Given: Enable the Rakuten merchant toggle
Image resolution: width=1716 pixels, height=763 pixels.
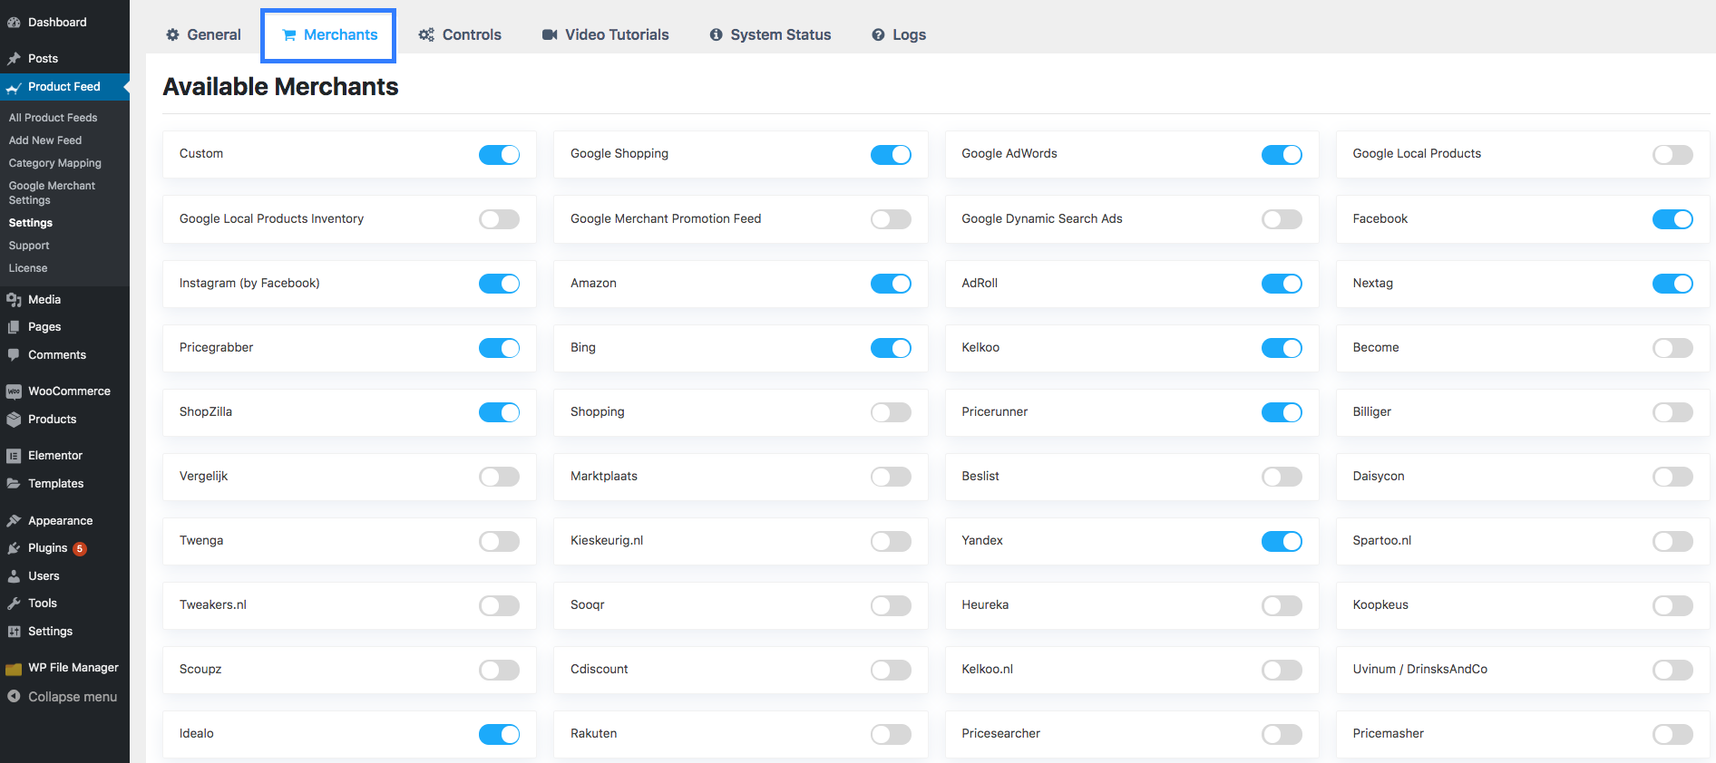Looking at the screenshot, I should 891,734.
